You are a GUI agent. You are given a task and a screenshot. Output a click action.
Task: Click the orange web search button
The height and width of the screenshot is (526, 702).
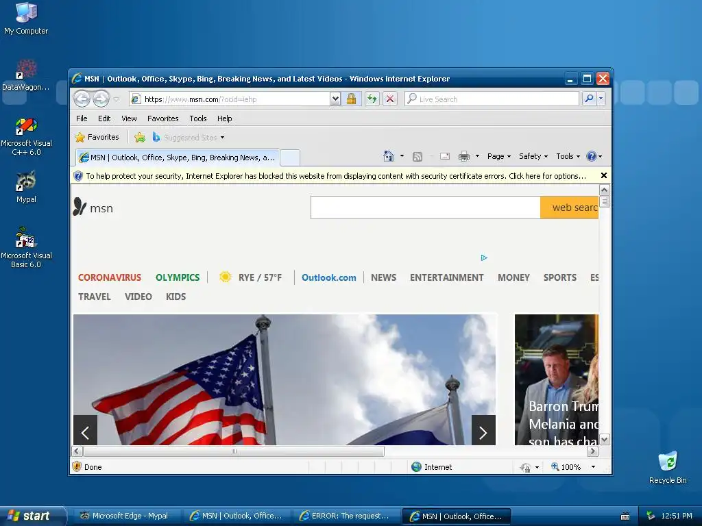570,208
